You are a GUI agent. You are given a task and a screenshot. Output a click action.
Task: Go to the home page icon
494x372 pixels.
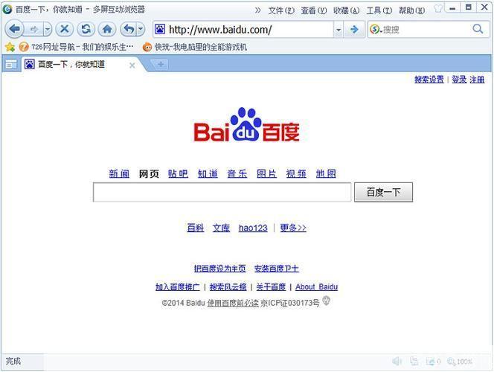pyautogui.click(x=107, y=29)
